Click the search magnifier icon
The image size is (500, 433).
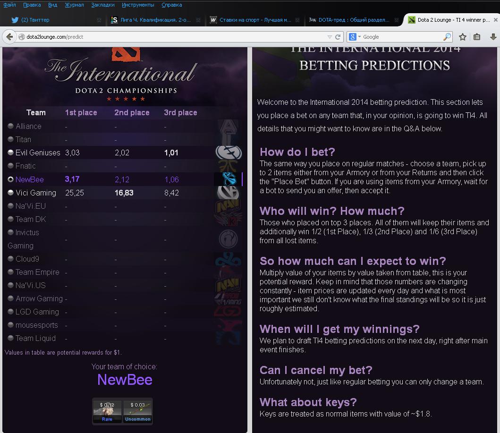pyautogui.click(x=447, y=37)
